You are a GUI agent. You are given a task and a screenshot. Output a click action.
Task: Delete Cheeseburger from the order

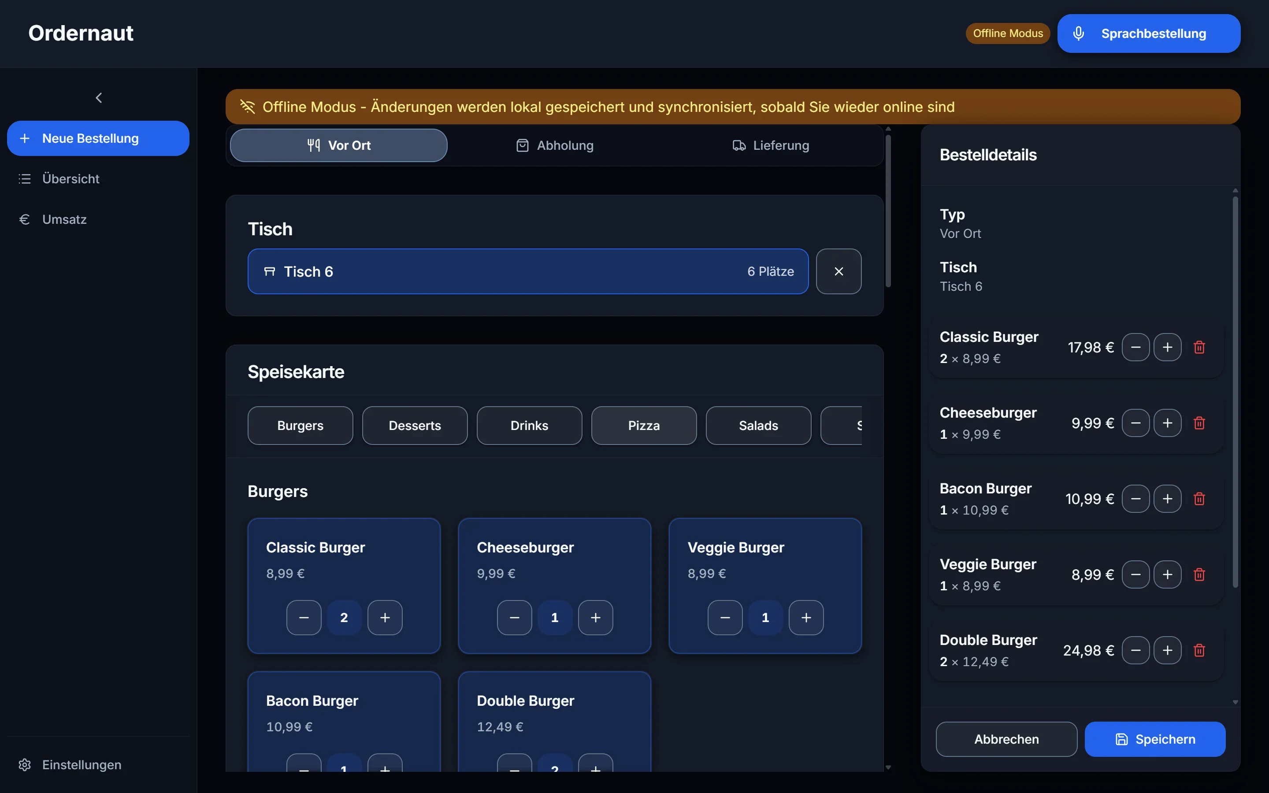[1199, 423]
